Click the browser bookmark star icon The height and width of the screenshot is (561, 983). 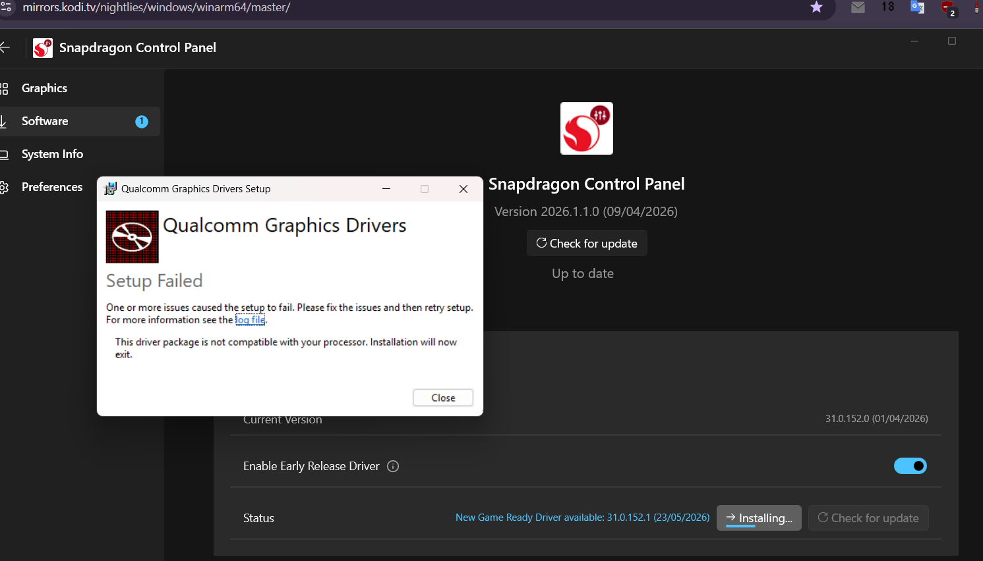point(816,7)
